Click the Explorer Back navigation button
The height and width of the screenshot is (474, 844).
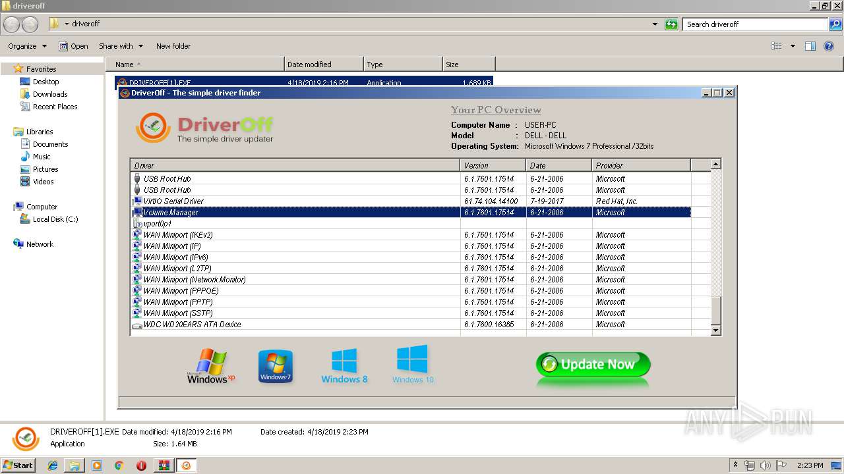click(11, 24)
